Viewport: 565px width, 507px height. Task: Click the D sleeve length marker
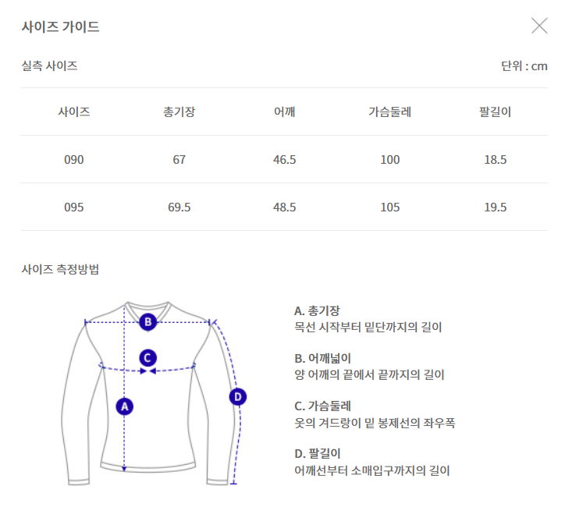(238, 397)
